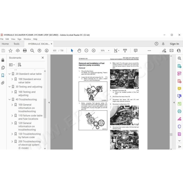Open more tools ellipsis in toolbar
183x183 pixels.
pos(149,50)
